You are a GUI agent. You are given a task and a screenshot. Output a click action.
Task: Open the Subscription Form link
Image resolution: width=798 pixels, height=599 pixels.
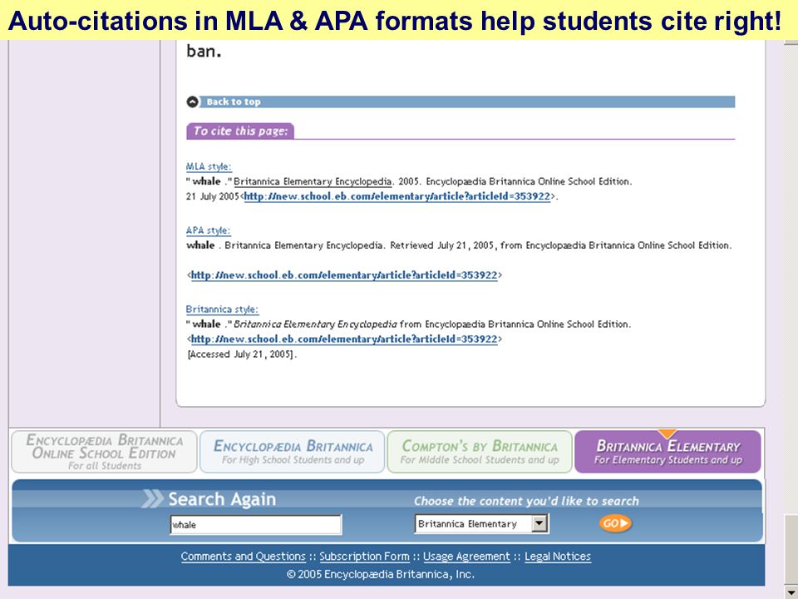click(364, 557)
